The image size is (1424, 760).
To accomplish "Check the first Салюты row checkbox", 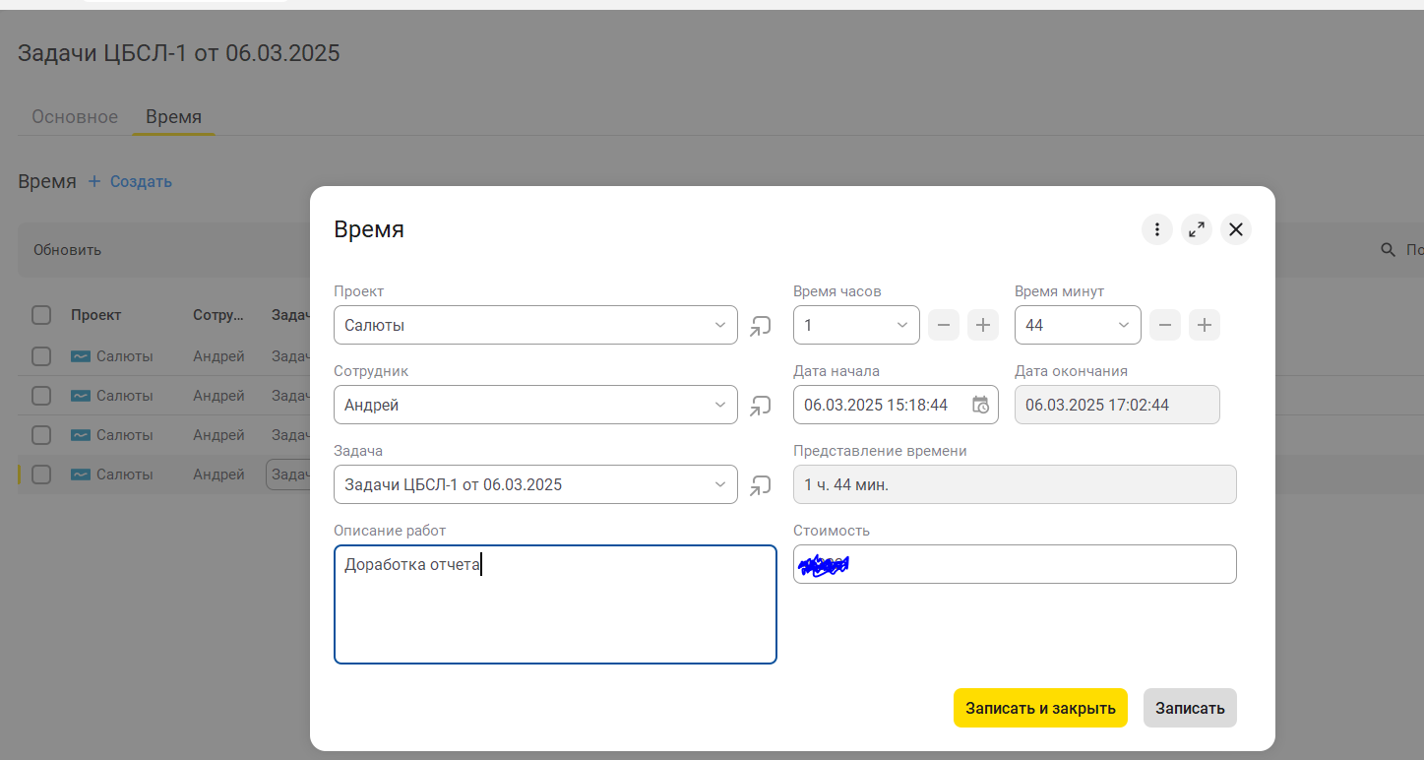I will pyautogui.click(x=41, y=356).
